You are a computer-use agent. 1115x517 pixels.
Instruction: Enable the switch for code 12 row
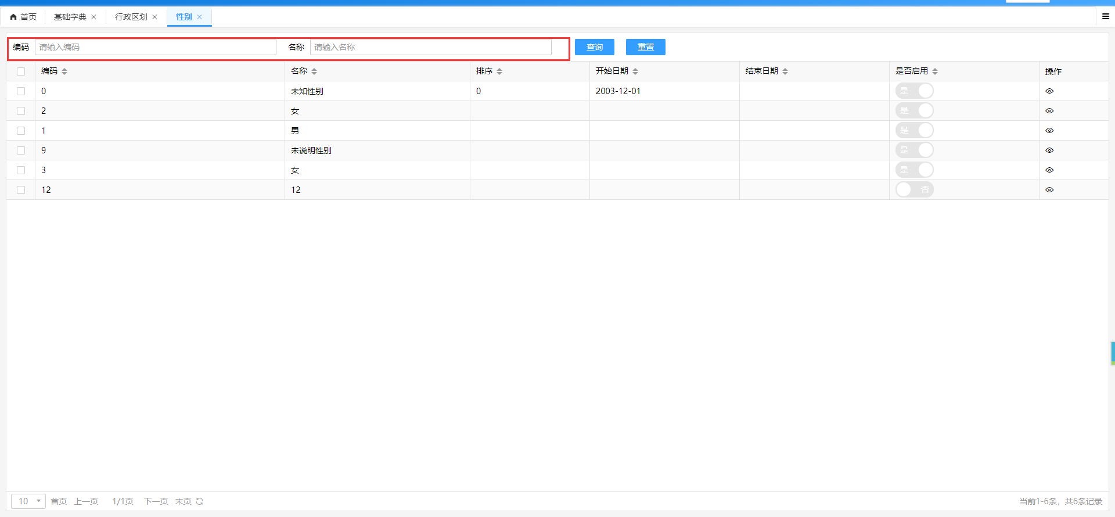click(914, 190)
